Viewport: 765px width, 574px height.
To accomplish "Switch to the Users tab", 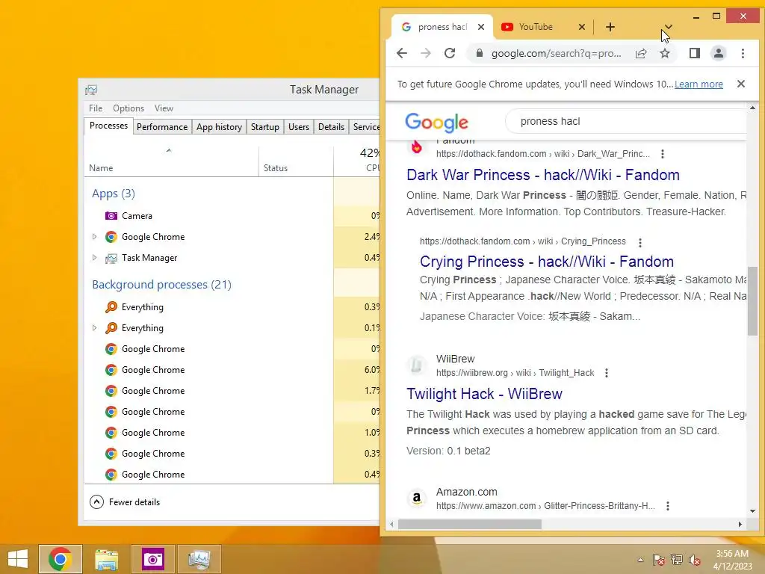I will click(x=299, y=127).
